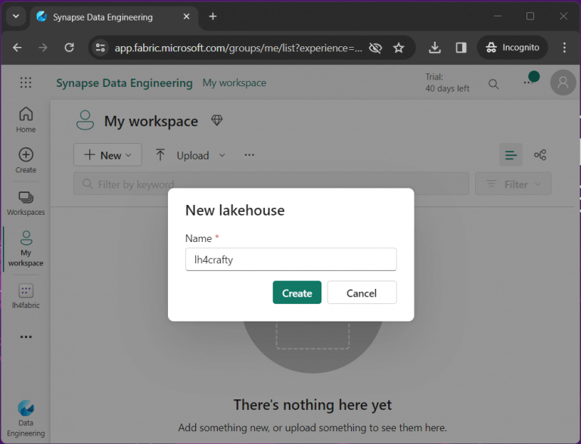Open the My workspace breadcrumb link

[x=235, y=83]
